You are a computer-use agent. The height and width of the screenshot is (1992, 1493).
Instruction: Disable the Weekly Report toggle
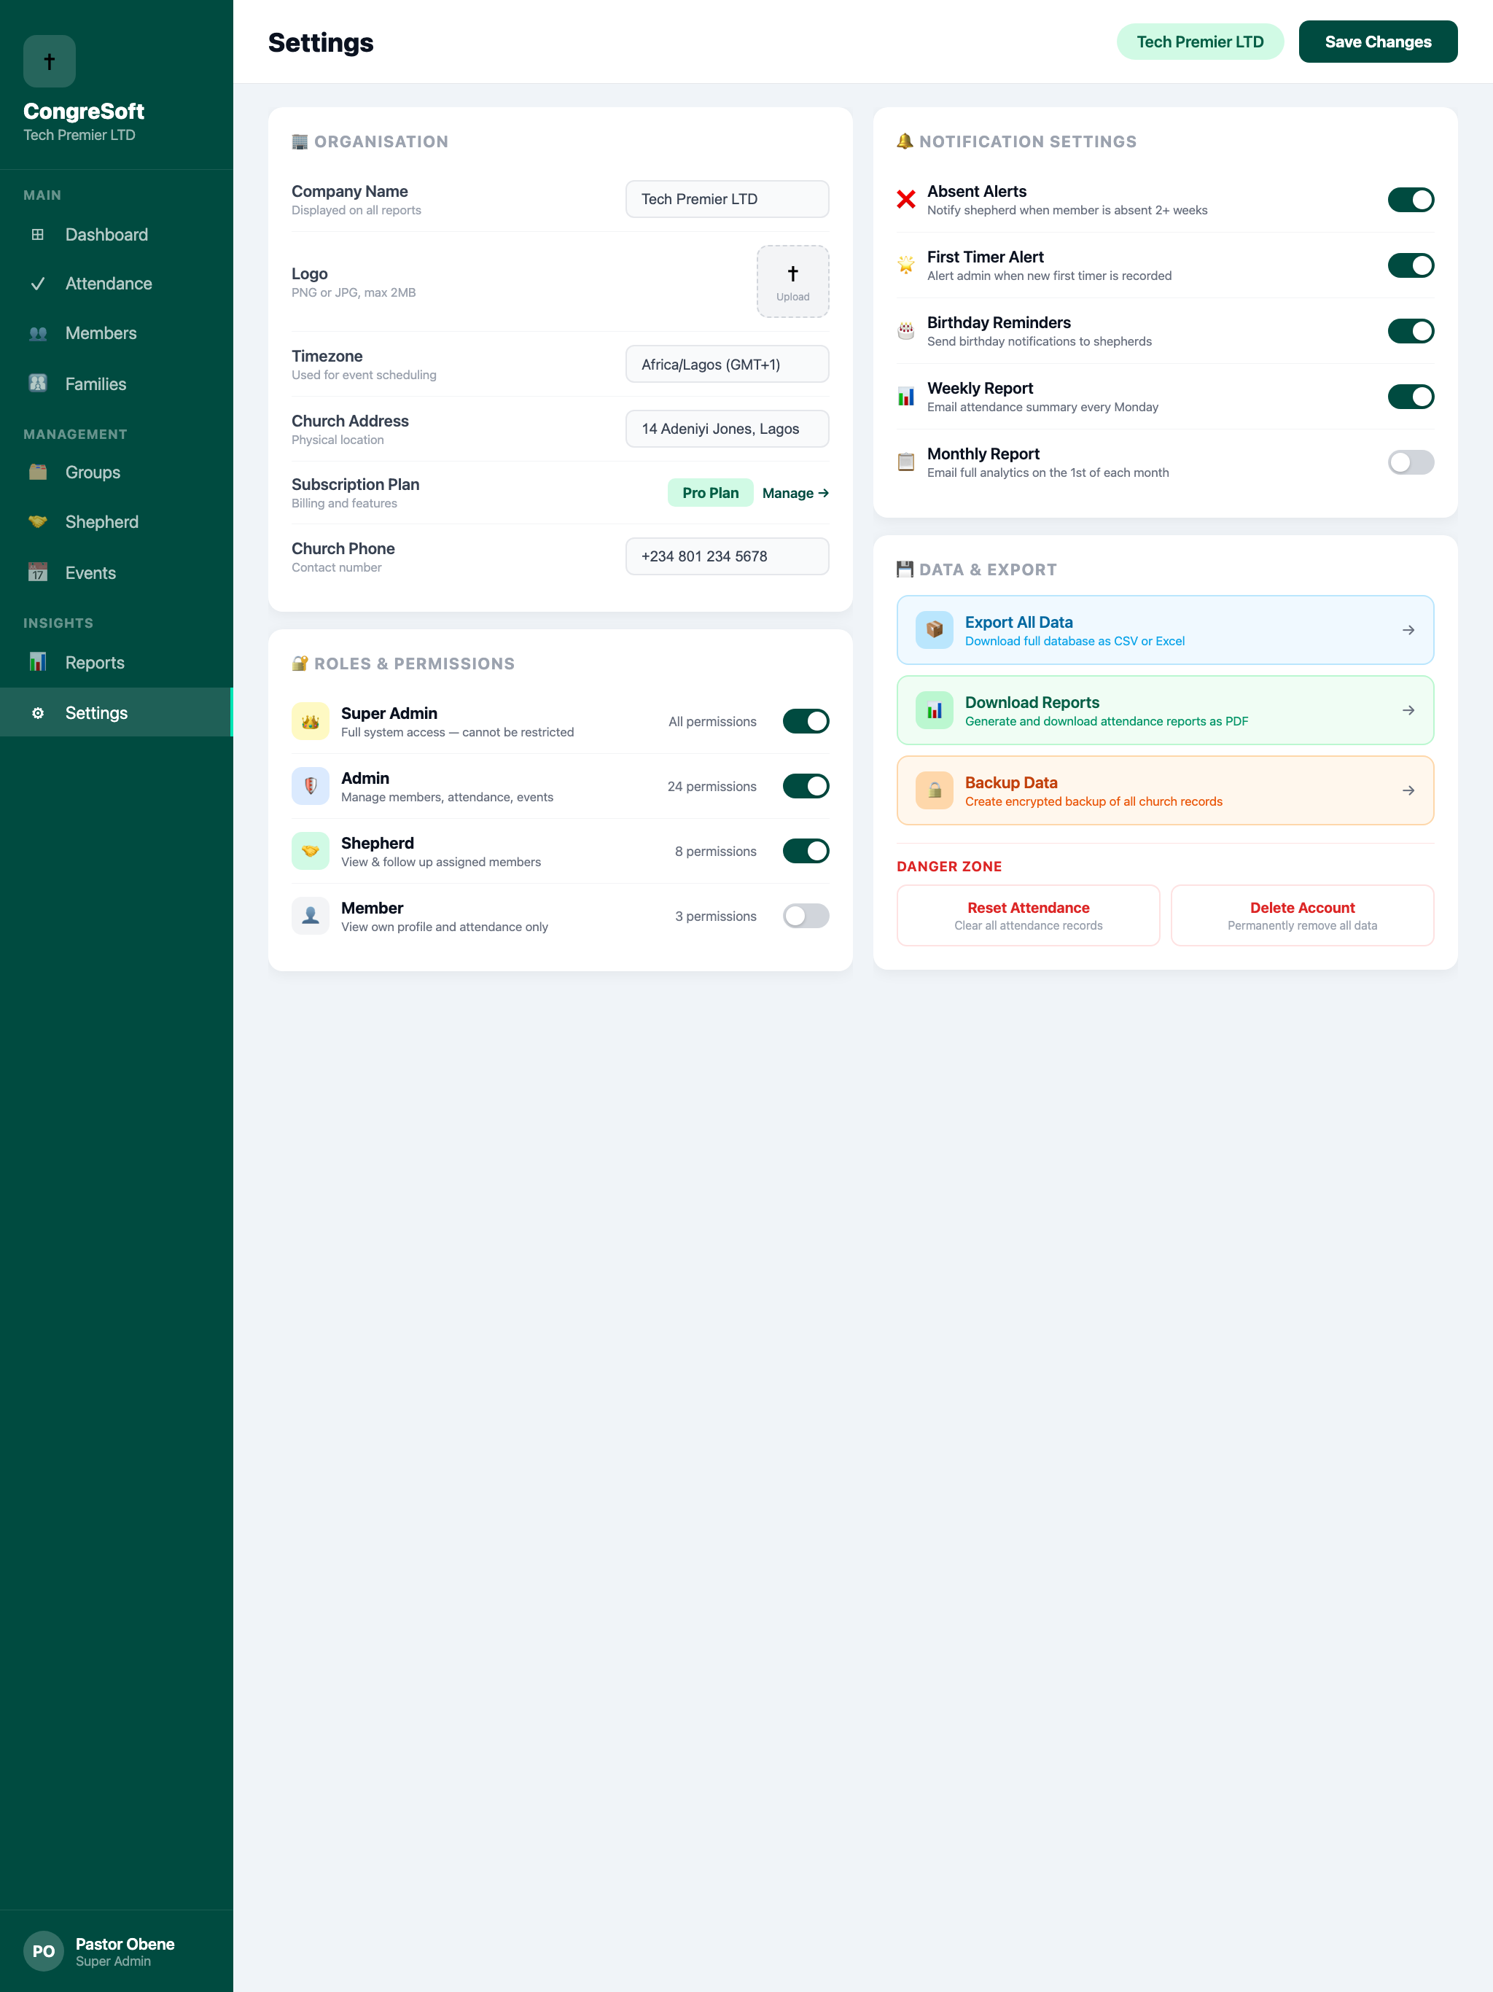tap(1410, 397)
